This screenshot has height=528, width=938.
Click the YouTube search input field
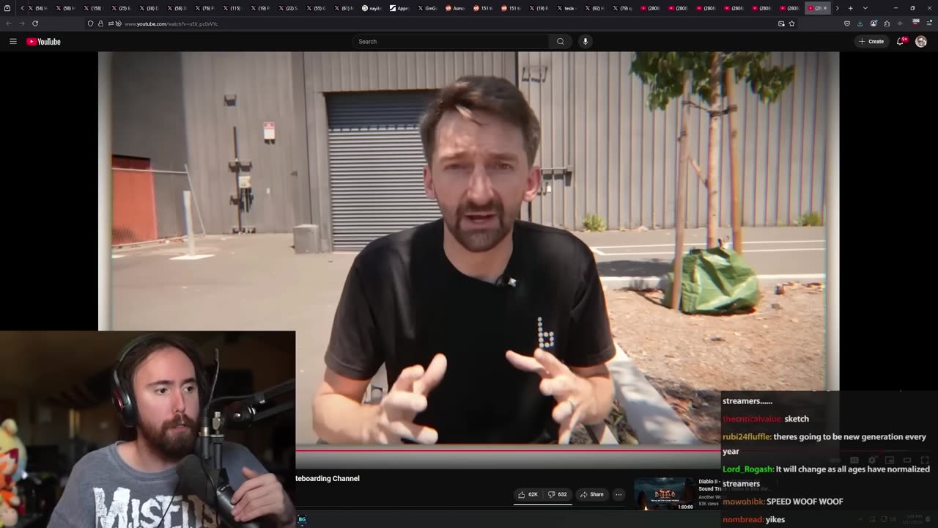click(x=451, y=41)
